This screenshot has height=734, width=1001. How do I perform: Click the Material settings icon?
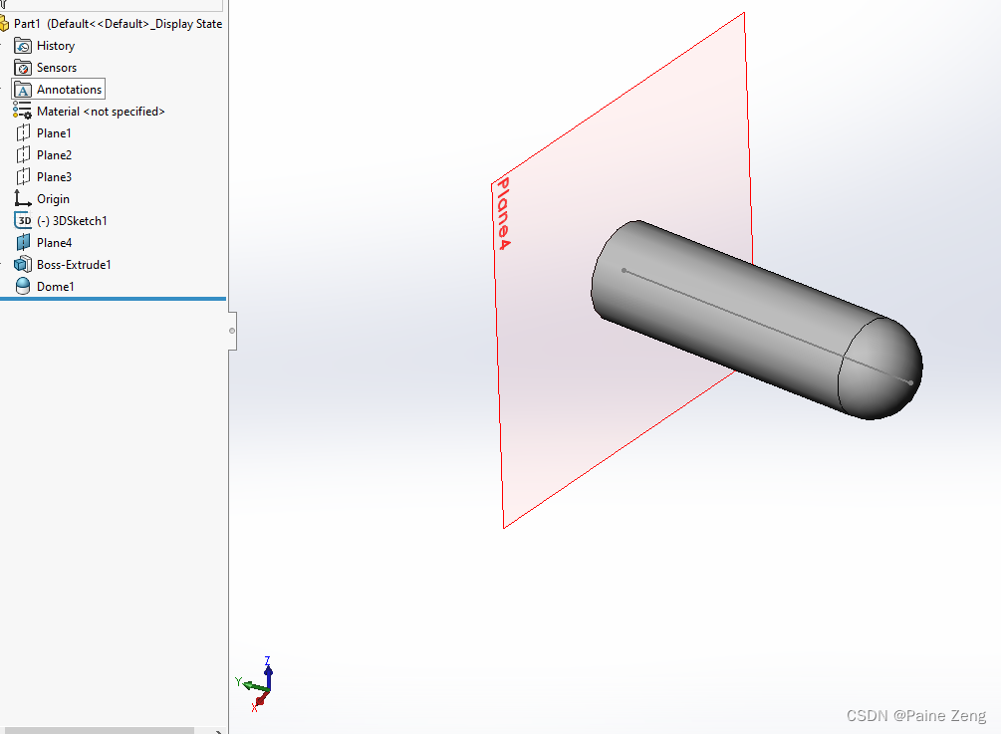[22, 112]
